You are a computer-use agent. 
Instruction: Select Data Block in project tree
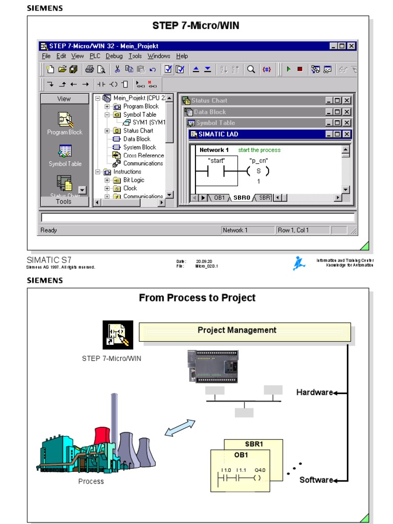coord(137,139)
